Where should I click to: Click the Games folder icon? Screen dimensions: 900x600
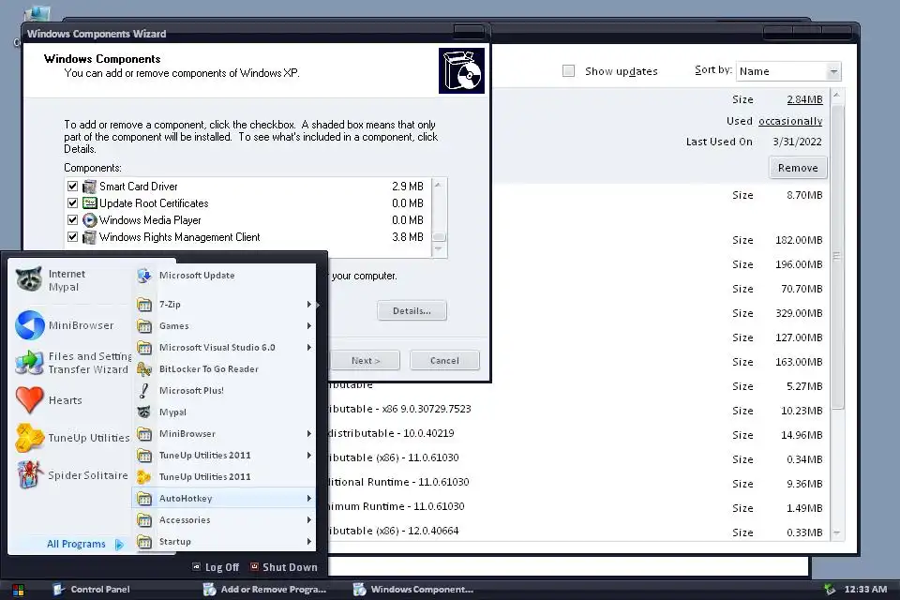(x=144, y=326)
